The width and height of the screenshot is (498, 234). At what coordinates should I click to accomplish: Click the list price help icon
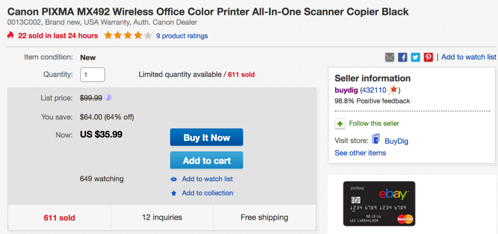[x=108, y=98]
